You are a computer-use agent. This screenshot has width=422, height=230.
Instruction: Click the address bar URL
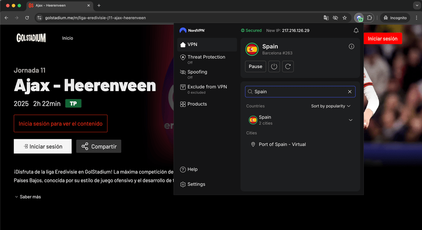coord(95,18)
